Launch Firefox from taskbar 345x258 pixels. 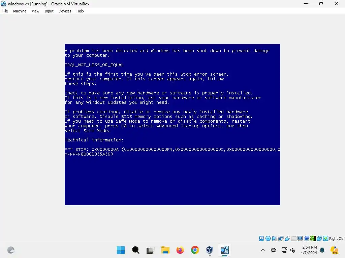click(180, 250)
